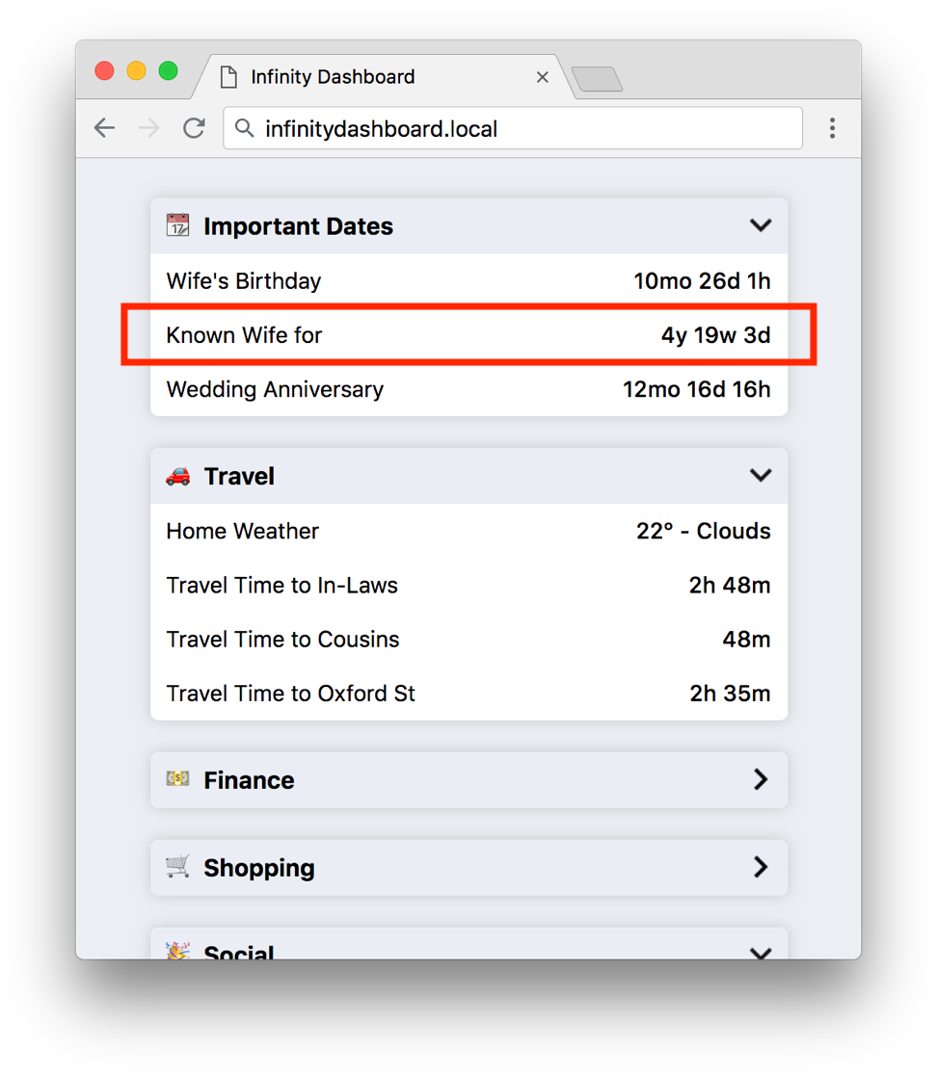
Task: Click the money icon beside Finance
Action: [177, 779]
